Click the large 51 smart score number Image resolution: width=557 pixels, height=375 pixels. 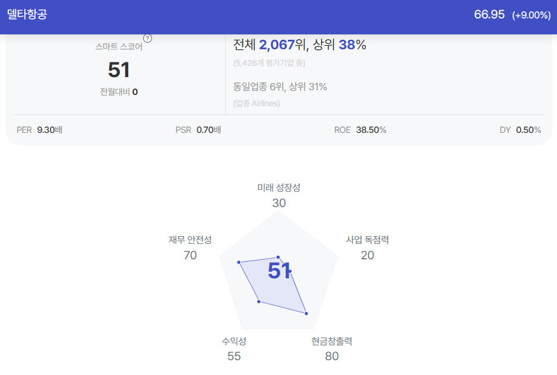[119, 69]
